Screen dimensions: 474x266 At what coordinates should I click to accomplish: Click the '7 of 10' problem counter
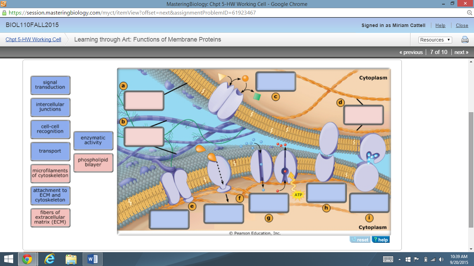coord(439,52)
